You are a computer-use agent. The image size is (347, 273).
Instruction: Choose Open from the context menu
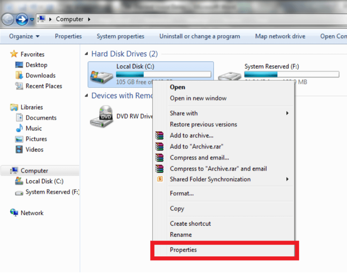[x=224, y=87]
